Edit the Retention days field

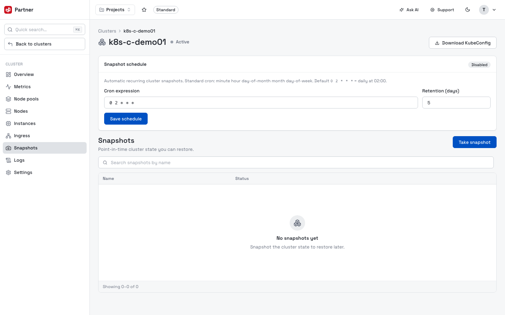tap(456, 103)
